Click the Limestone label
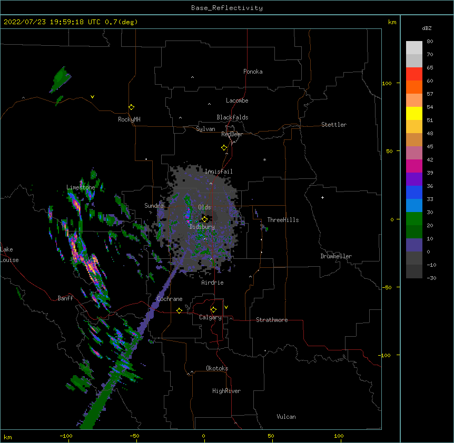This screenshot has height=443, width=454. pyautogui.click(x=81, y=187)
